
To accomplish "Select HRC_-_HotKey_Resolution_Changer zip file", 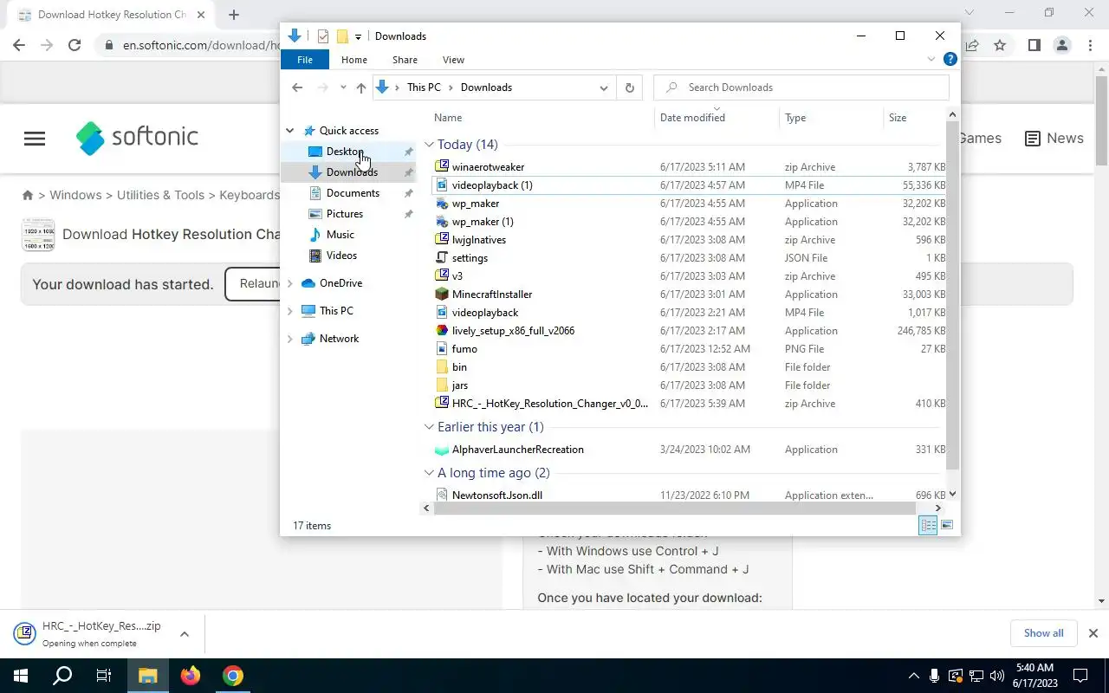I will click(549, 403).
